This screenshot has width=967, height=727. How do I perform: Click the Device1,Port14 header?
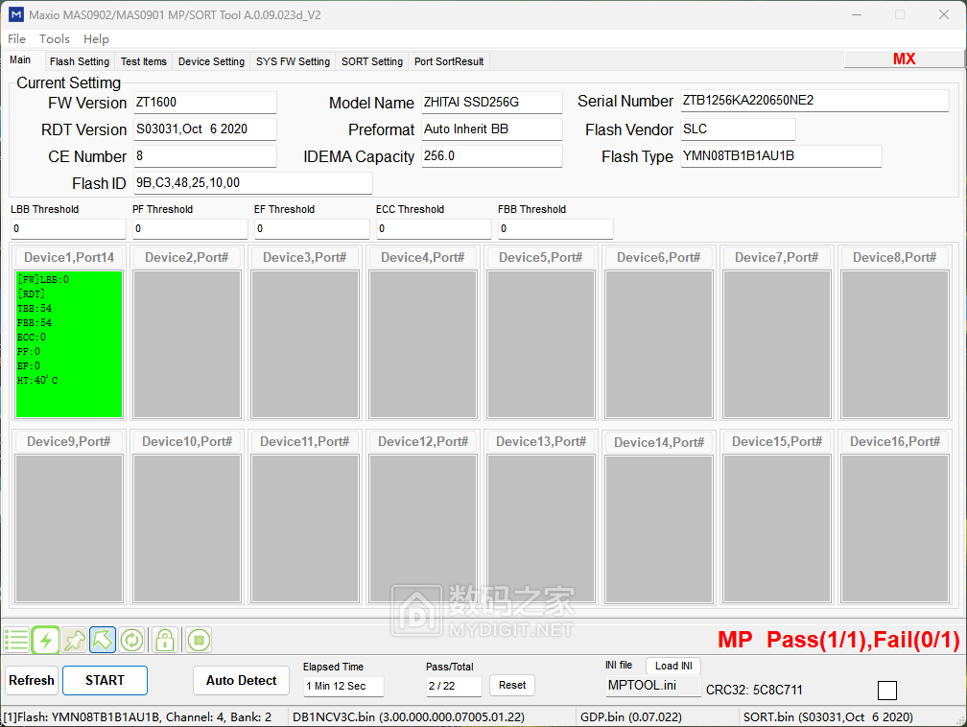coord(69,257)
